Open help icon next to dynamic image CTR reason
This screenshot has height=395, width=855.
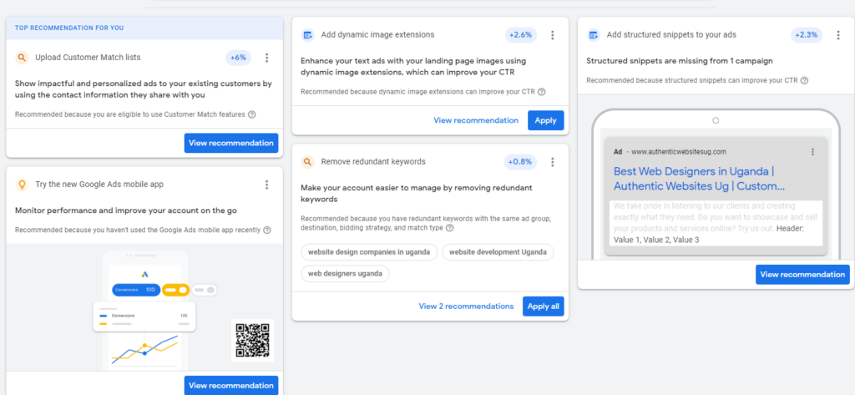[x=542, y=92]
